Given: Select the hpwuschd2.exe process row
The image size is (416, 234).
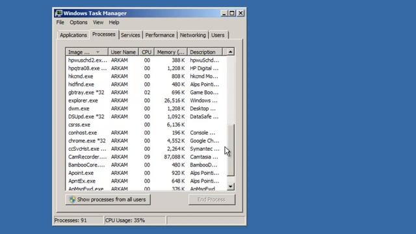Looking at the screenshot, I should (x=146, y=60).
